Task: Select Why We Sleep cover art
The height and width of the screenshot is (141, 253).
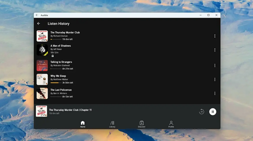Action: coord(42,79)
